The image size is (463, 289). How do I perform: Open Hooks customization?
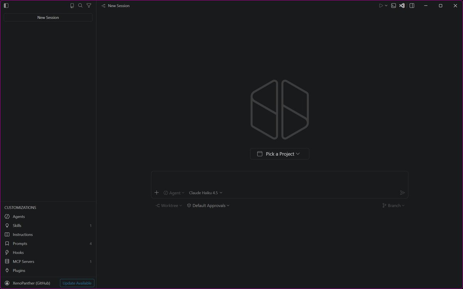(x=48, y=252)
